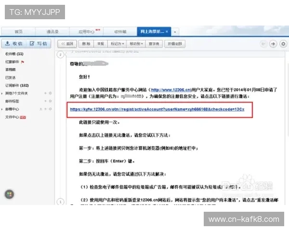Expand the 邮箱中心 arrow
This screenshot has width=289, height=231.
pyautogui.click(x=2, y=109)
